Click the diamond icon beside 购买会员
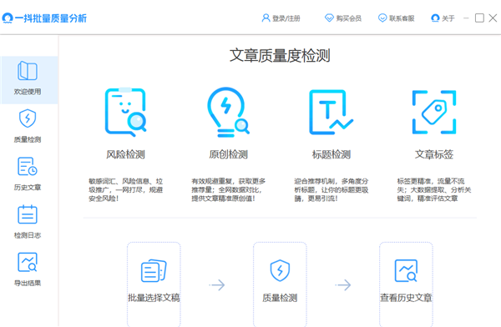The image size is (501, 327). point(329,18)
